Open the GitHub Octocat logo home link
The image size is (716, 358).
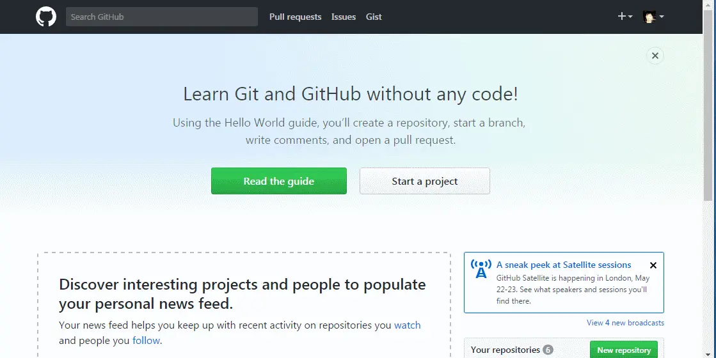tap(46, 17)
